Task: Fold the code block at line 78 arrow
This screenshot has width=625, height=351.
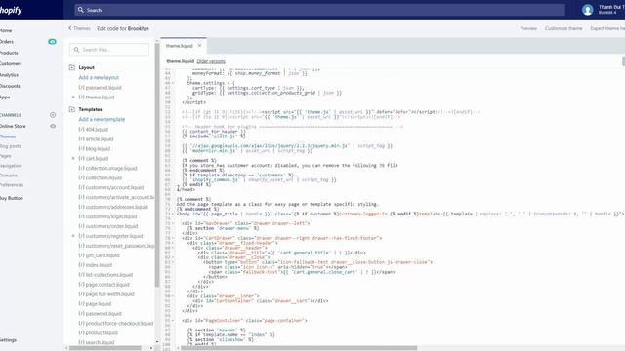Action: tap(173, 238)
